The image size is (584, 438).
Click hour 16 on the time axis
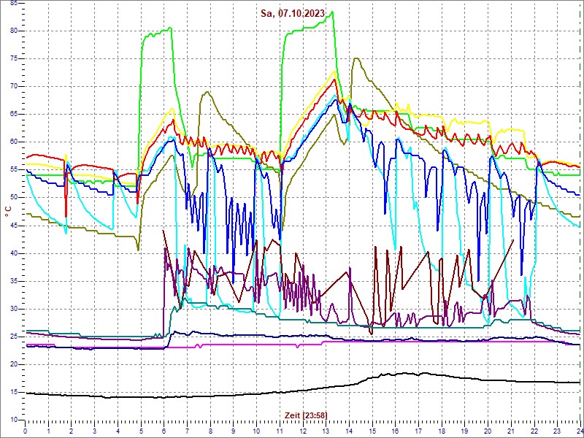pos(395,431)
